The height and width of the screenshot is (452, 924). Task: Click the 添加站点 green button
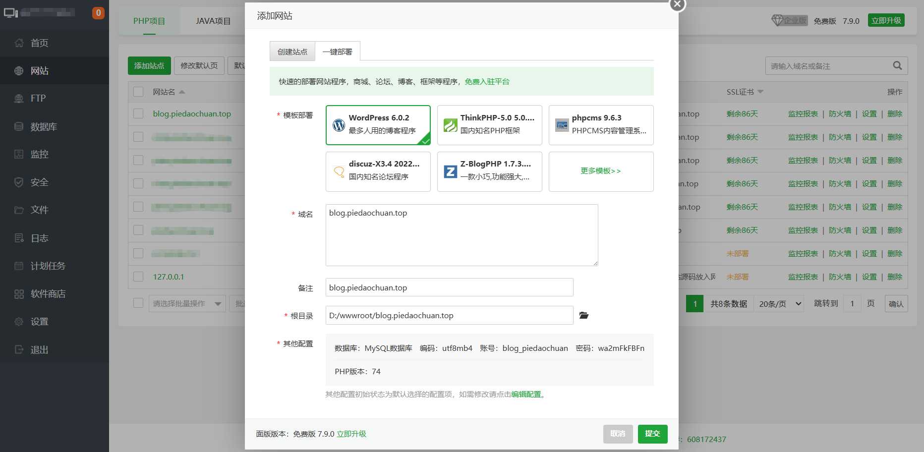(x=149, y=65)
